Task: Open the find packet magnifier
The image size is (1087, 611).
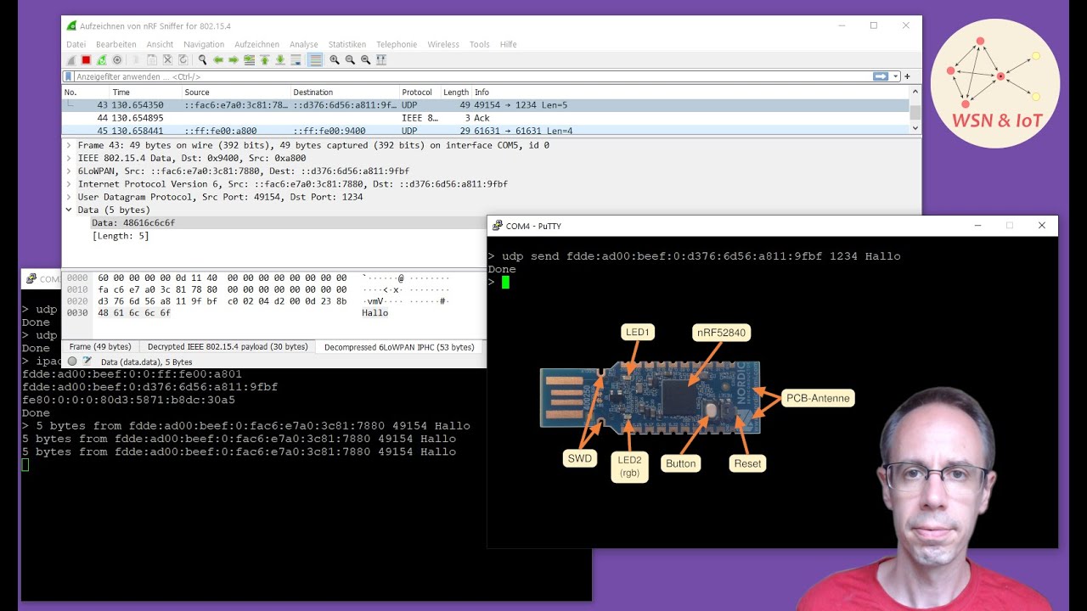Action: pos(203,60)
